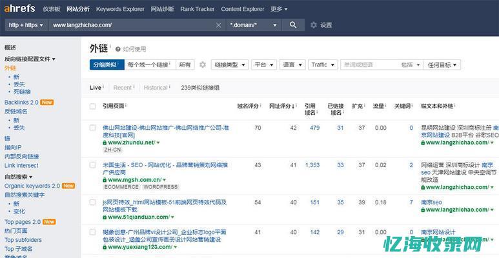Open the 语言 filter dropdown
The height and width of the screenshot is (258, 499).
pos(292,64)
